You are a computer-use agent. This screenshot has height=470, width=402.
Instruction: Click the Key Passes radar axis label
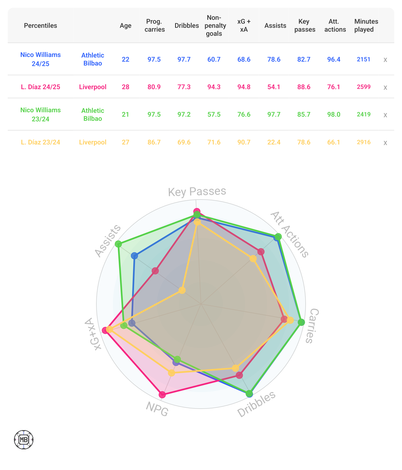197,192
